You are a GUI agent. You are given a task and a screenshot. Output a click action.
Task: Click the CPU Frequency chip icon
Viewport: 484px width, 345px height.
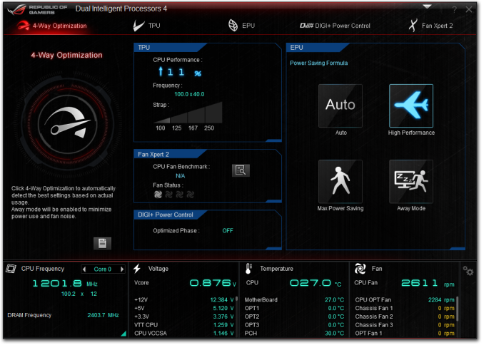11,269
